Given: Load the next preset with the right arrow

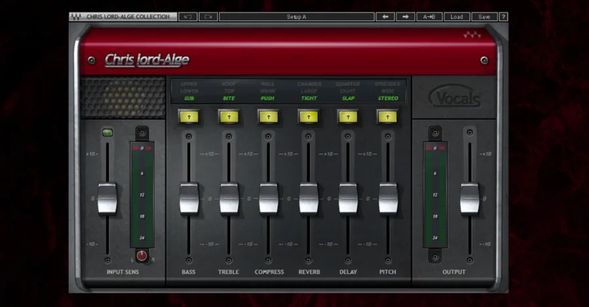Looking at the screenshot, I should (x=405, y=17).
